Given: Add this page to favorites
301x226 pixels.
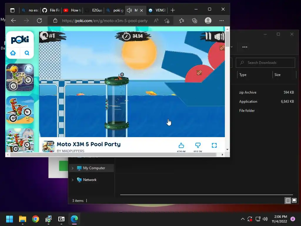Looking at the screenshot, I should click(167, 21).
